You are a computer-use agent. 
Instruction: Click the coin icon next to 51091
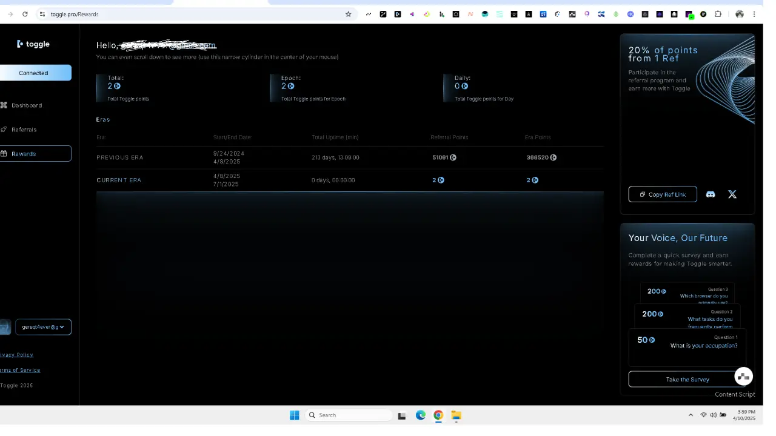(x=453, y=157)
